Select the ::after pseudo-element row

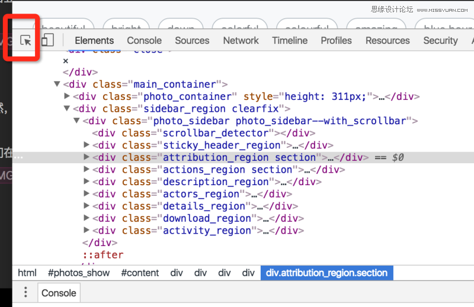(x=103, y=255)
